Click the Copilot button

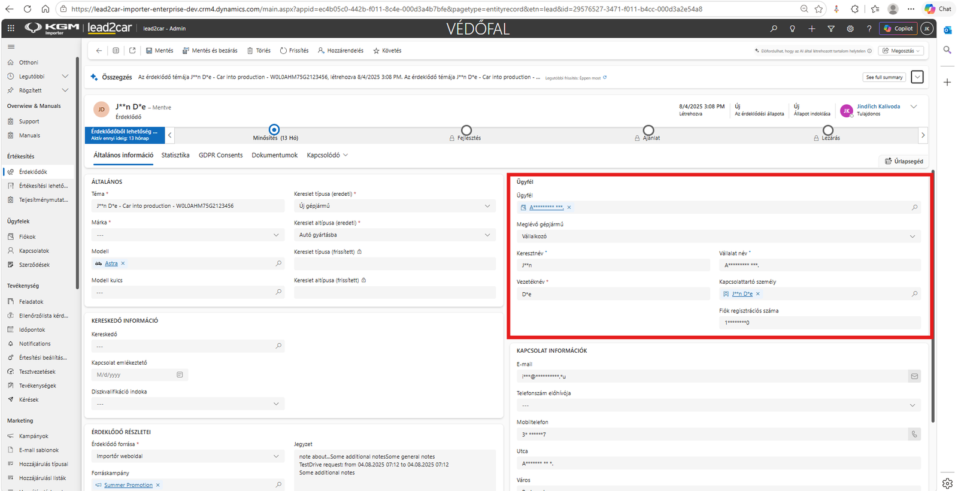pos(899,28)
